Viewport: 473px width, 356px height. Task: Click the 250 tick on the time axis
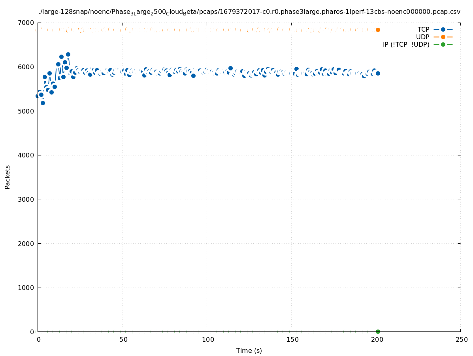461,340
